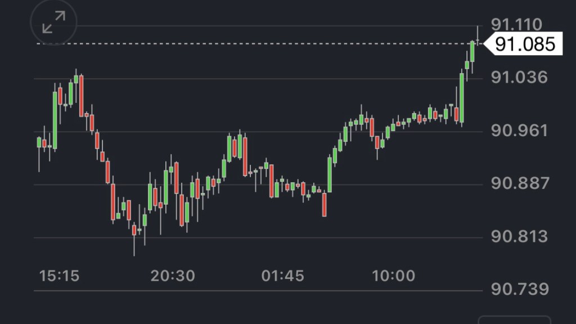The width and height of the screenshot is (576, 324).
Task: Click the 15:15 time axis label
Action: [x=59, y=276]
